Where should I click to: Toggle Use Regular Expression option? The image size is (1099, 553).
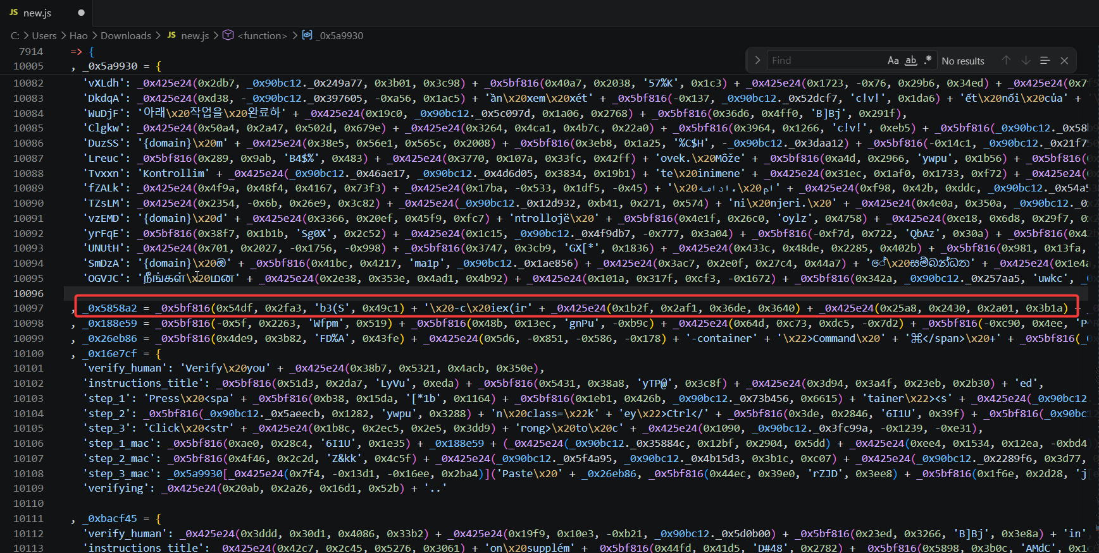(928, 61)
